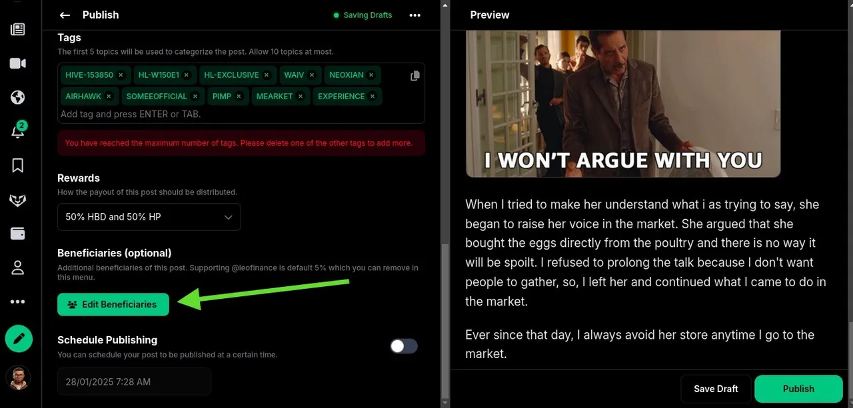This screenshot has height=408, width=853.
Task: Click the Saving Drafts status text
Action: 367,15
